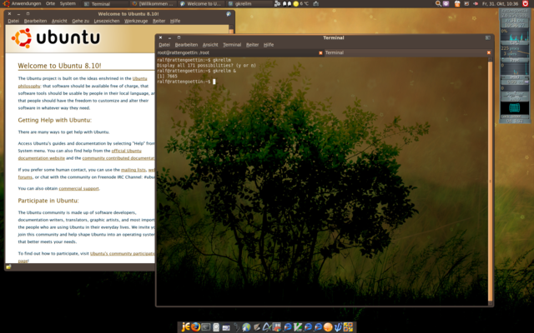Image resolution: width=534 pixels, height=333 pixels.
Task: Launch the Vim icon in the dock
Action: point(297,327)
